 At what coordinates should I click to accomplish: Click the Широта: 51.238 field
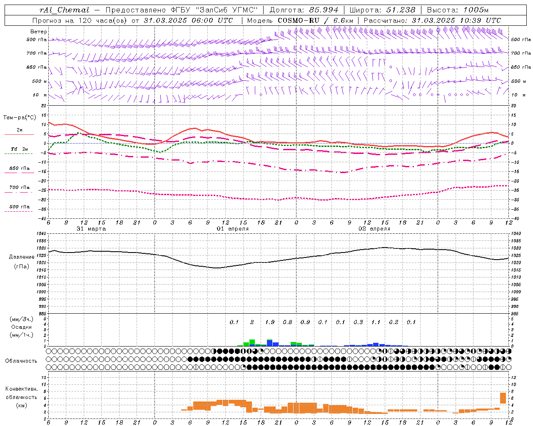[382, 10]
